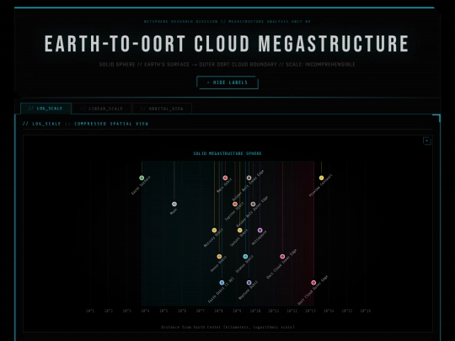Image resolution: width=455 pixels, height=341 pixels.
Task: Click the 'Earth-to-Oort Cloud Megastructure' heading
Action: click(x=227, y=44)
